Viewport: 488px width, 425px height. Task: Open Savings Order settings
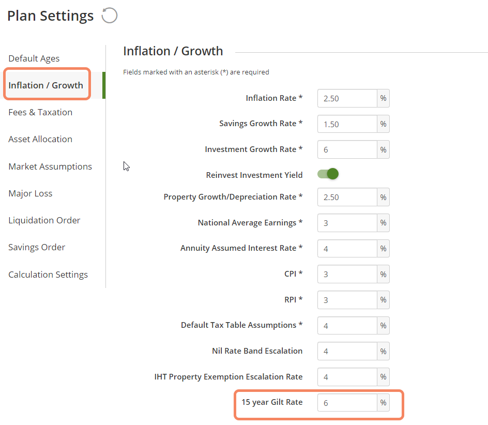point(37,247)
